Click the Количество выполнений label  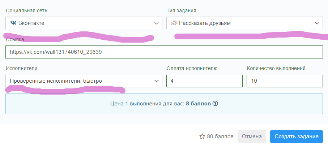276,68
